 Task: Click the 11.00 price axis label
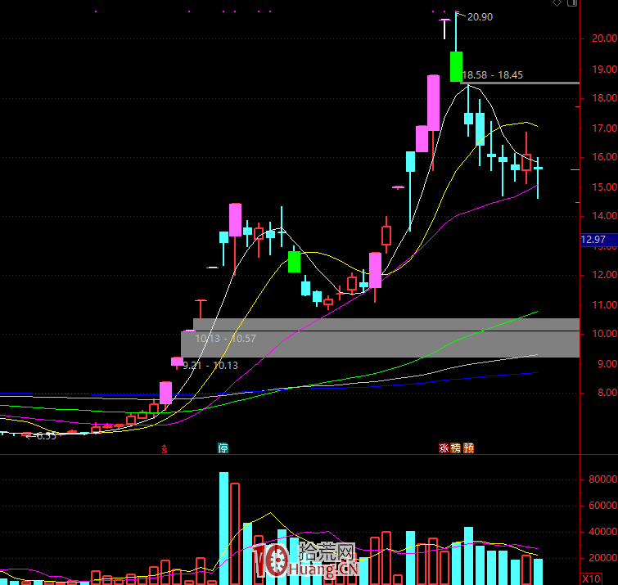[604, 304]
